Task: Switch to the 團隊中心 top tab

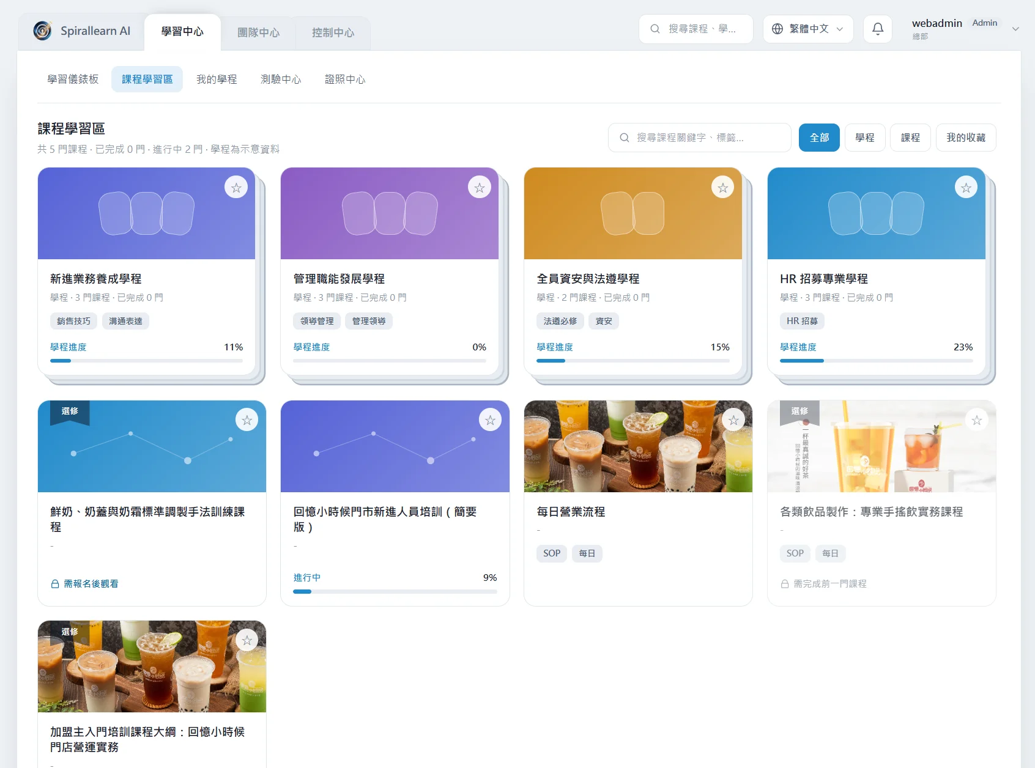Action: pos(258,32)
